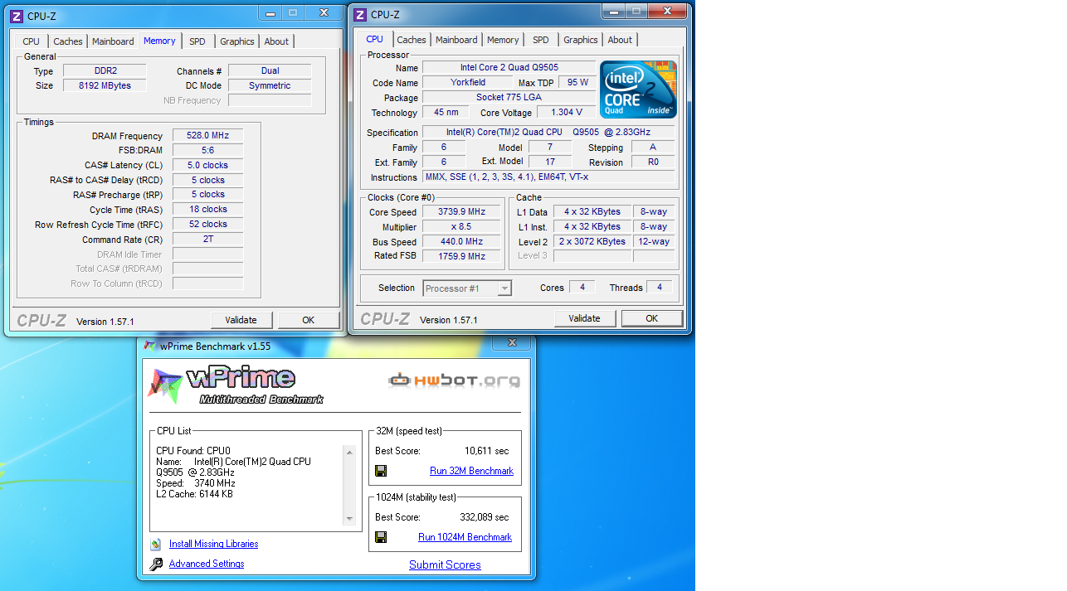Open Caches tab in left CPU-Z window

point(68,41)
